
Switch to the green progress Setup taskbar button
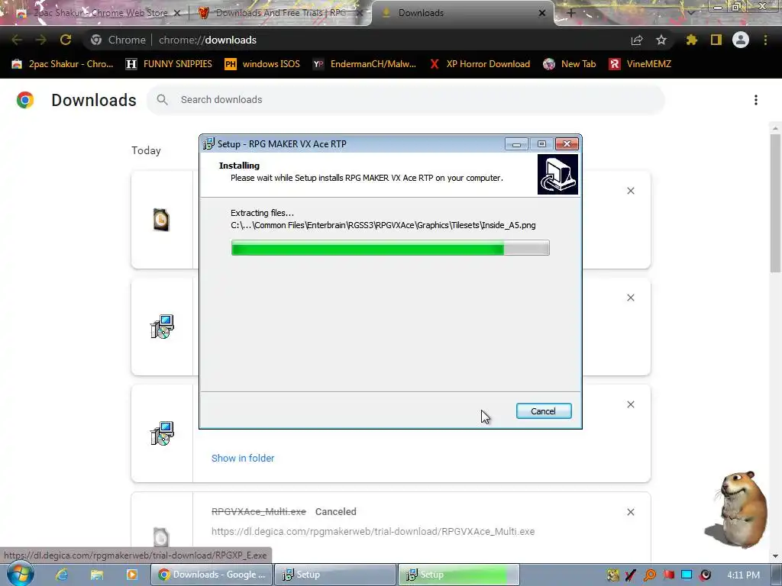(x=459, y=575)
